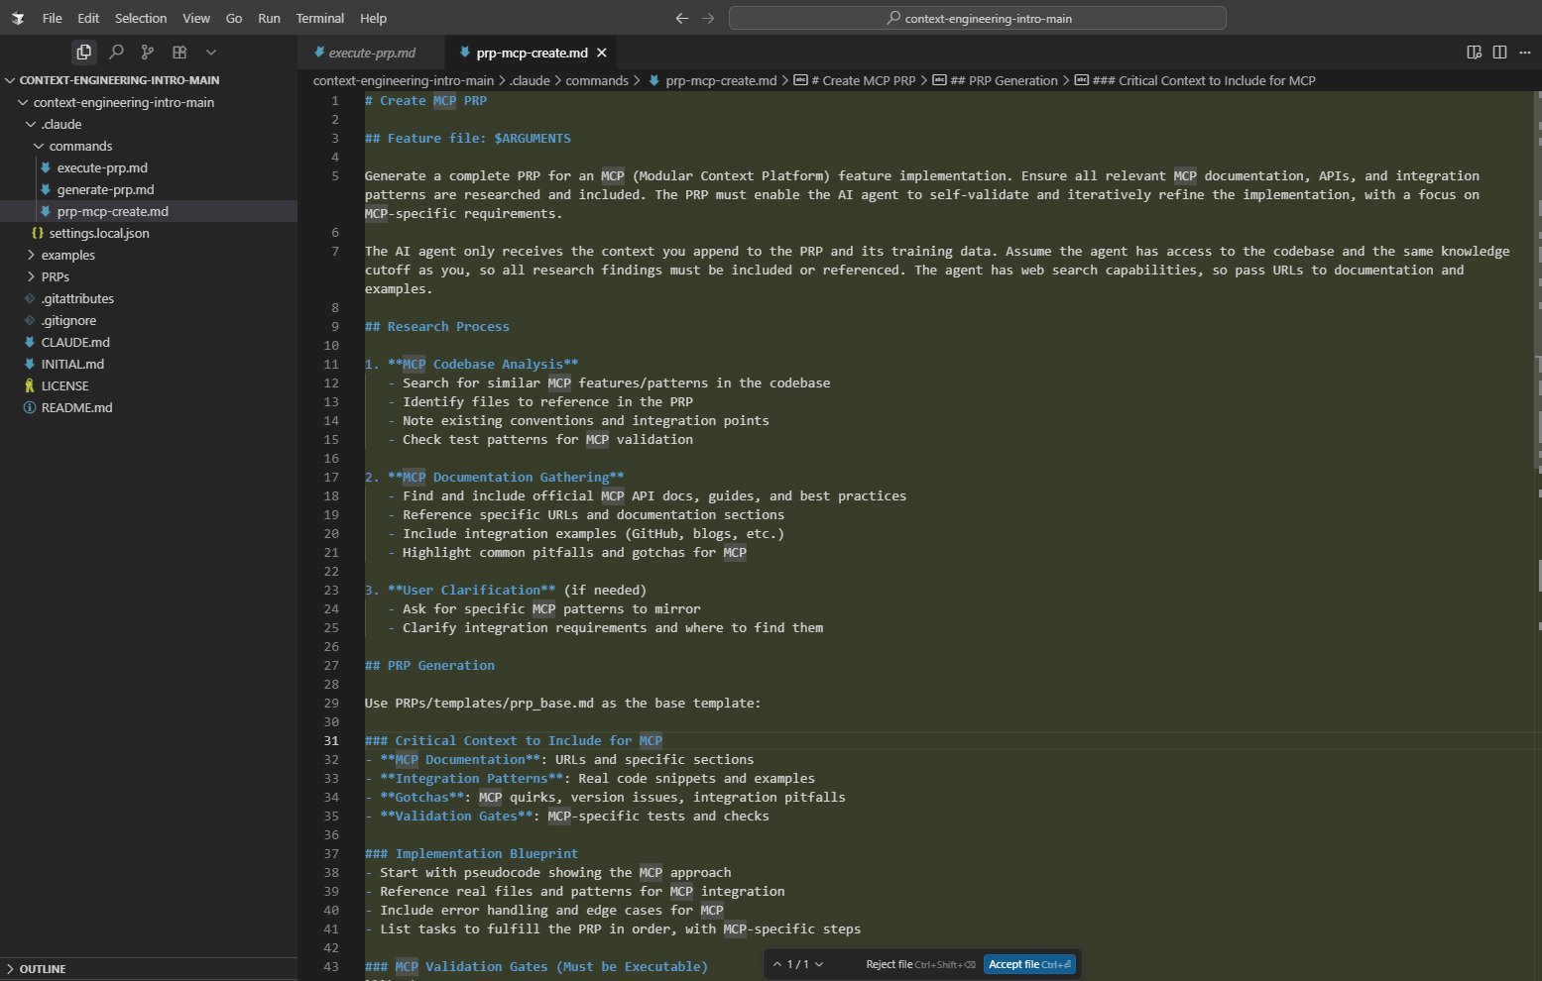Open preview to the side icon
The image size is (1542, 981).
click(1474, 52)
